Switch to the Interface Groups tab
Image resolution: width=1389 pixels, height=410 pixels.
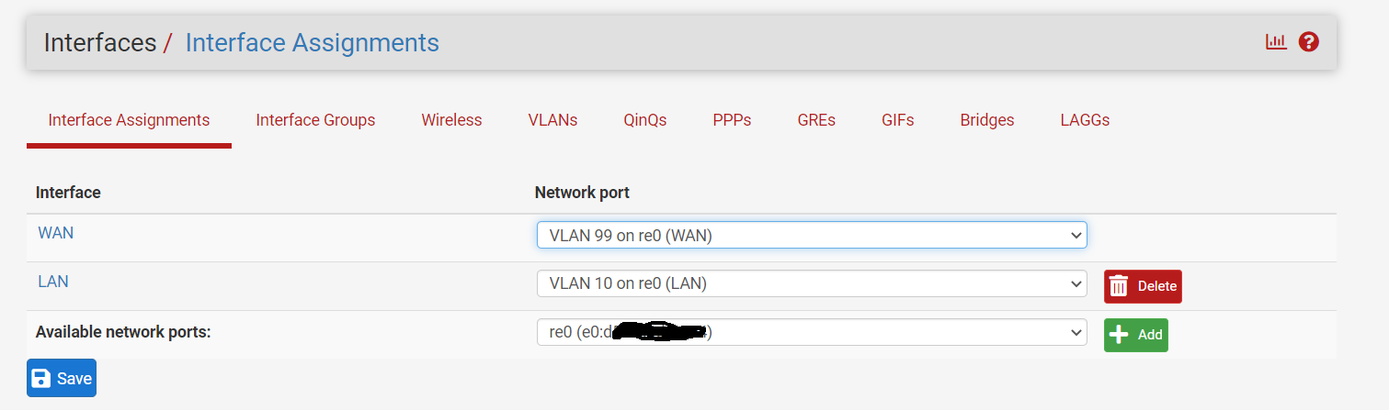coord(315,120)
